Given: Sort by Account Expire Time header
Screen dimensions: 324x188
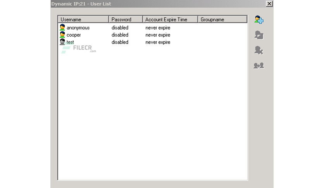Looking at the screenshot, I should click(x=171, y=19).
